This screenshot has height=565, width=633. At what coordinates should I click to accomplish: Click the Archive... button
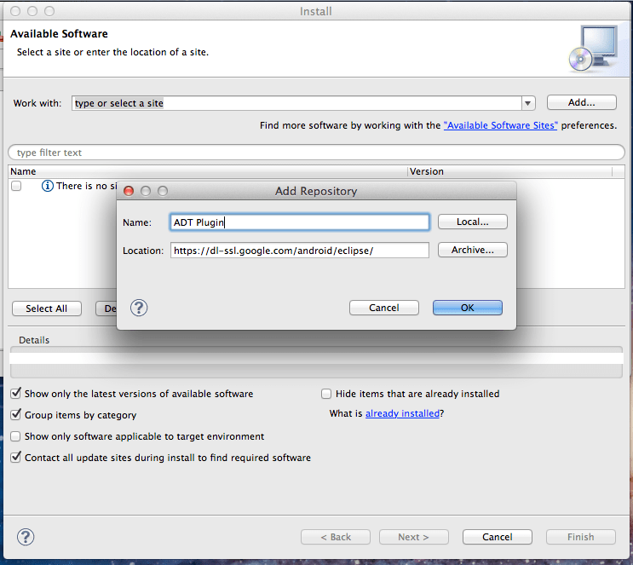point(472,250)
